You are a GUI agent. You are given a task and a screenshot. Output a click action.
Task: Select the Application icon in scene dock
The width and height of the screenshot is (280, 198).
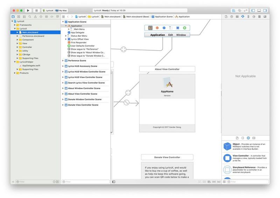150,28
